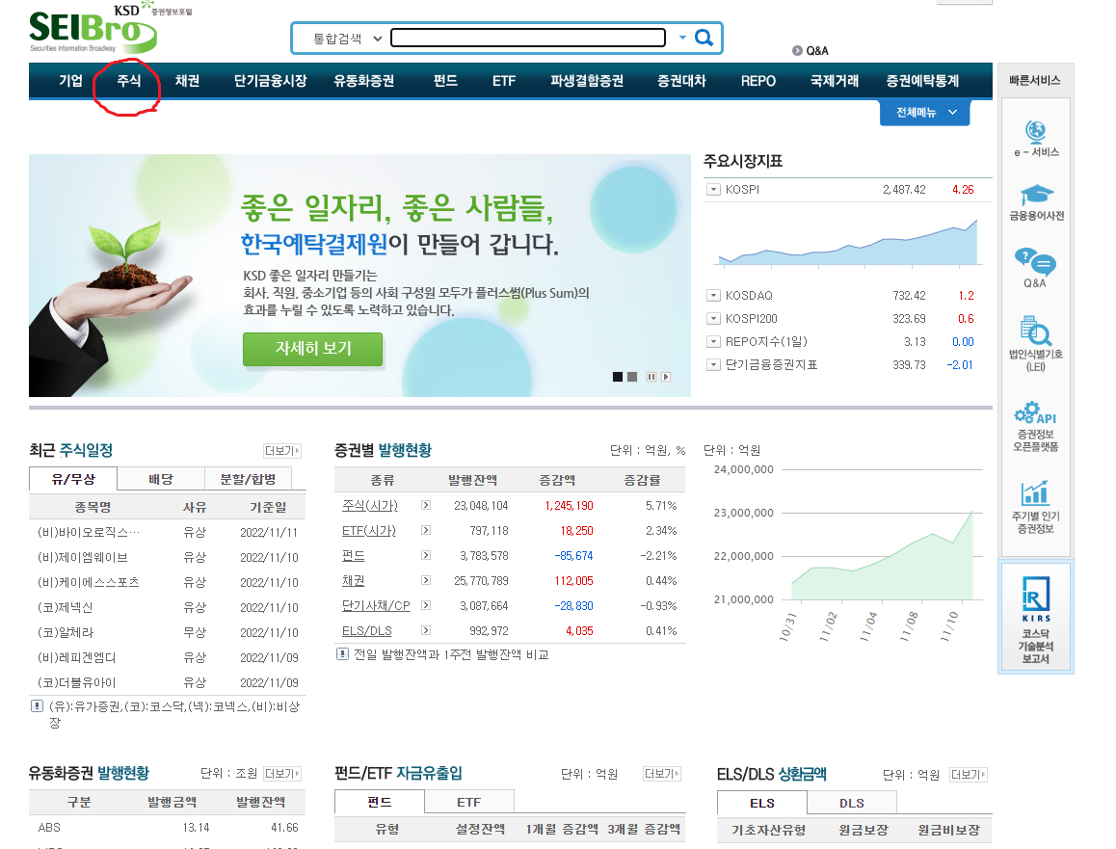
Task: Pause the banner slideshow with pause control
Action: click(651, 377)
